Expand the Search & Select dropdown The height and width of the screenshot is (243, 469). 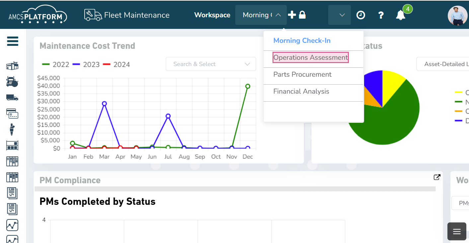210,64
